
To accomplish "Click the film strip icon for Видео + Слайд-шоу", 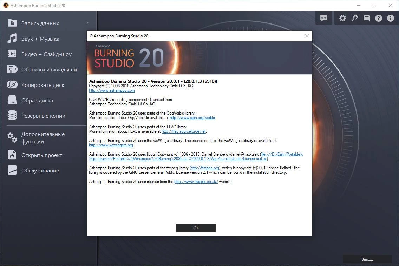I will coord(12,54).
